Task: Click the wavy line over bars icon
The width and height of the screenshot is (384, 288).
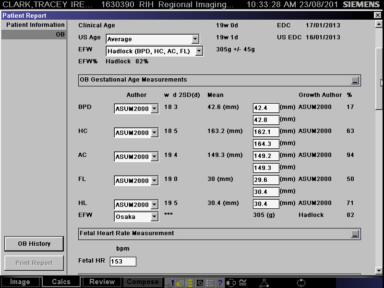Action: pos(243,282)
